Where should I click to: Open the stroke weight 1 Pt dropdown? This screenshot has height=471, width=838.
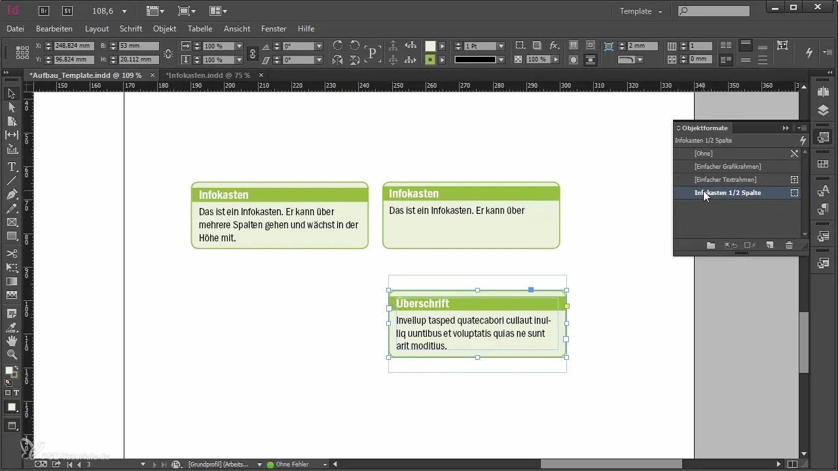click(501, 46)
